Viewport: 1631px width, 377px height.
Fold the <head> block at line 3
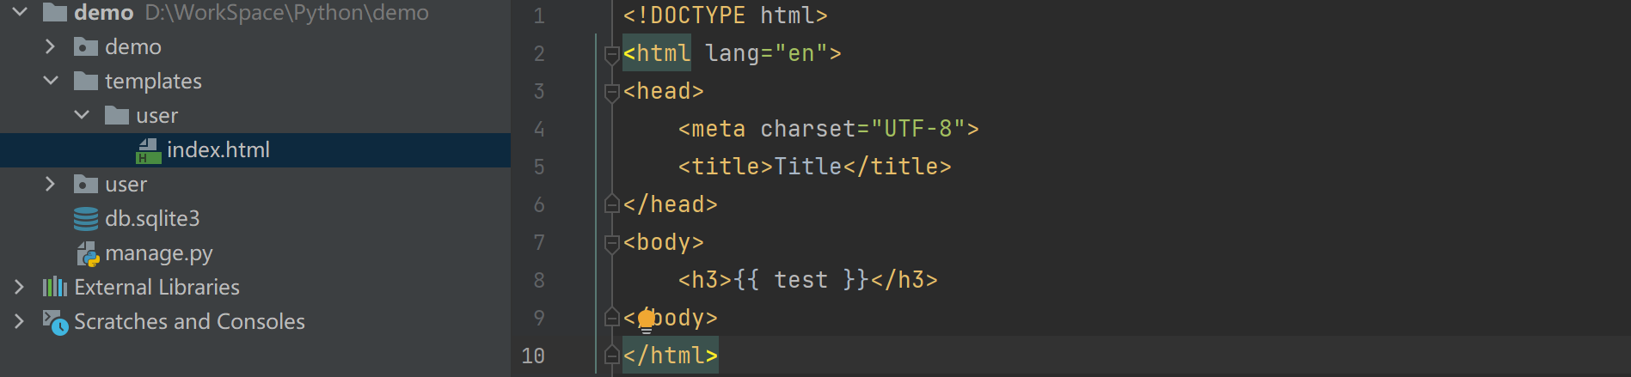point(612,91)
